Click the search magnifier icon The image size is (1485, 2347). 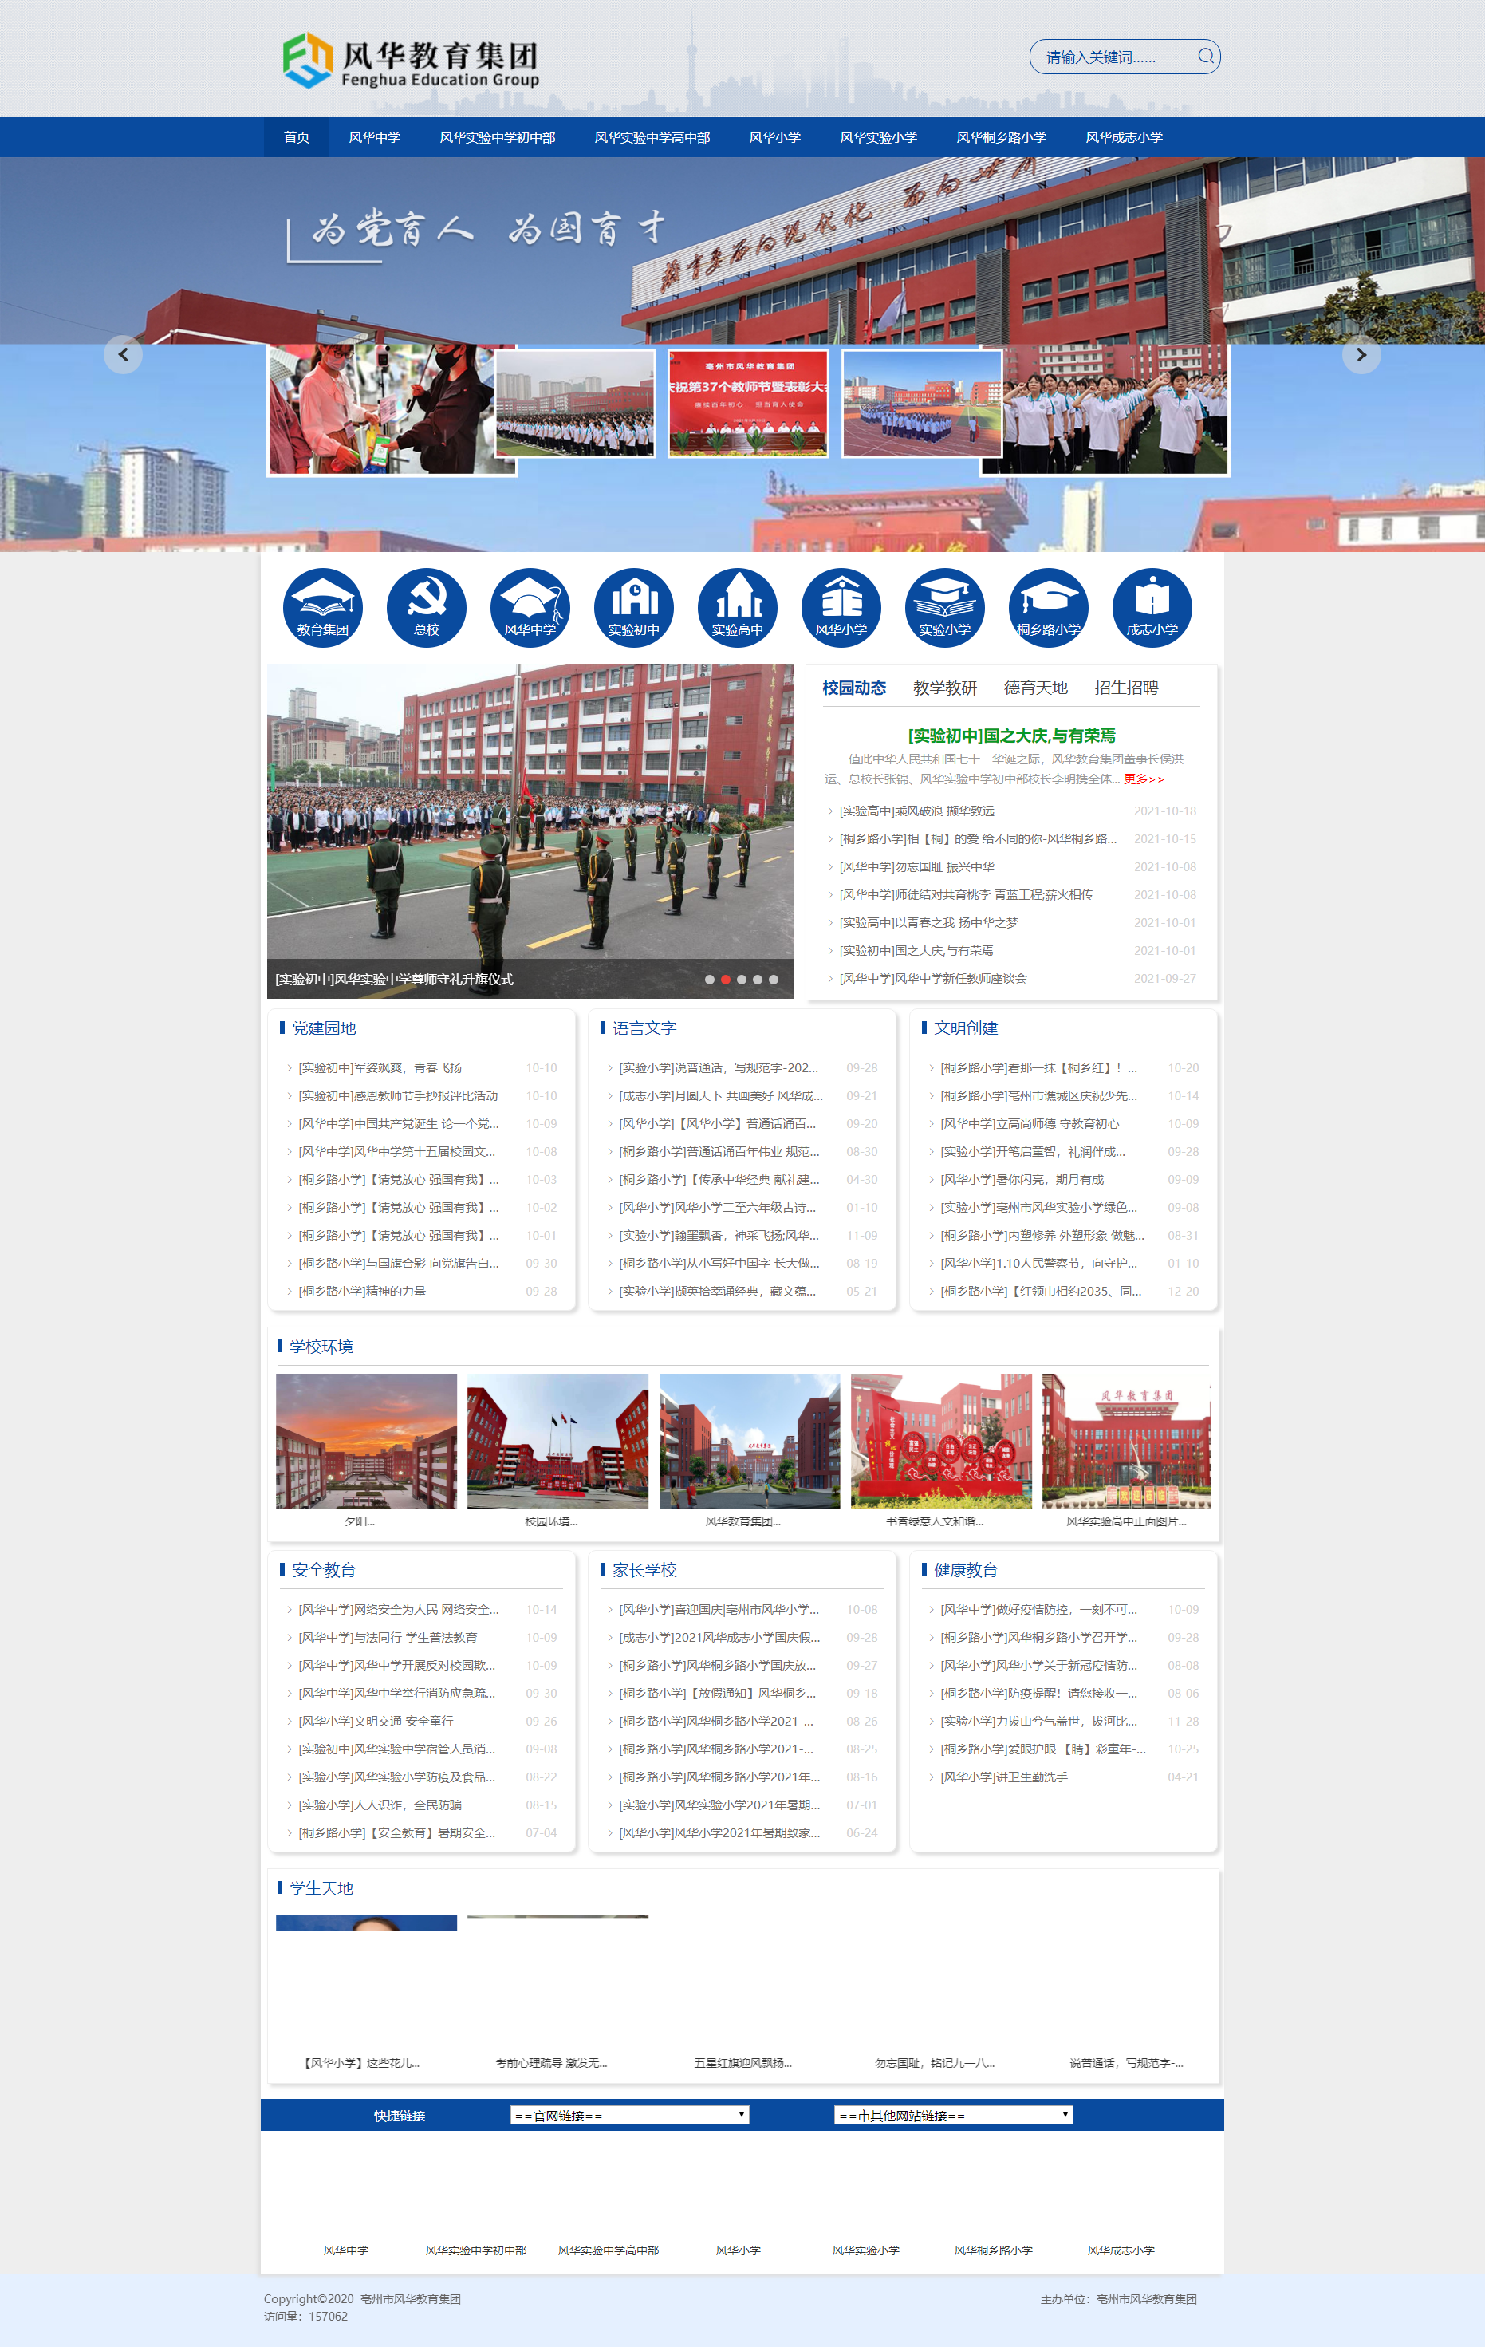(1204, 57)
